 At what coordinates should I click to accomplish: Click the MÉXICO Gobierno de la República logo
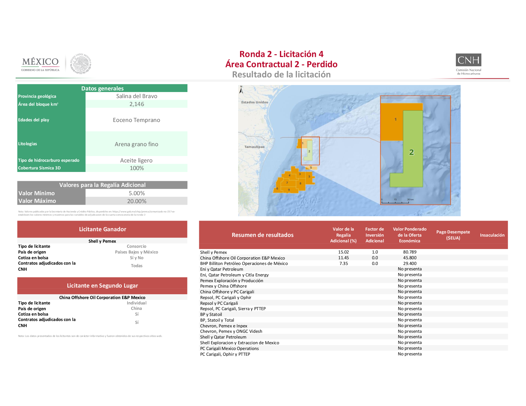coord(40,64)
